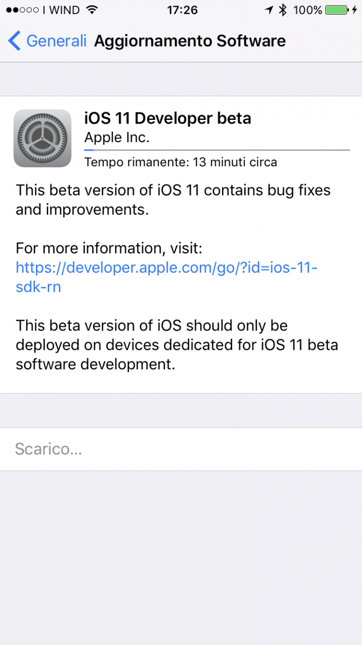The height and width of the screenshot is (645, 362).
Task: Tap the Apple Inc. publisher label
Action: click(117, 138)
